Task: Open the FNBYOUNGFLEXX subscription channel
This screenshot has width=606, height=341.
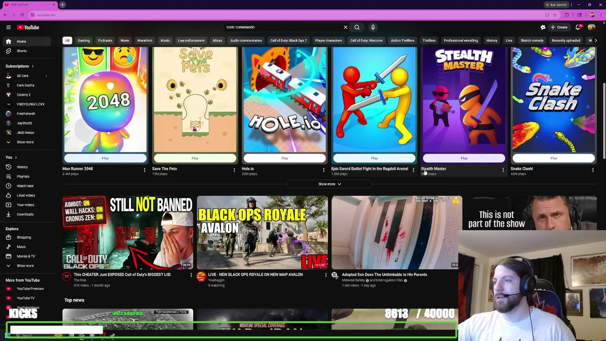Action: 27,104
